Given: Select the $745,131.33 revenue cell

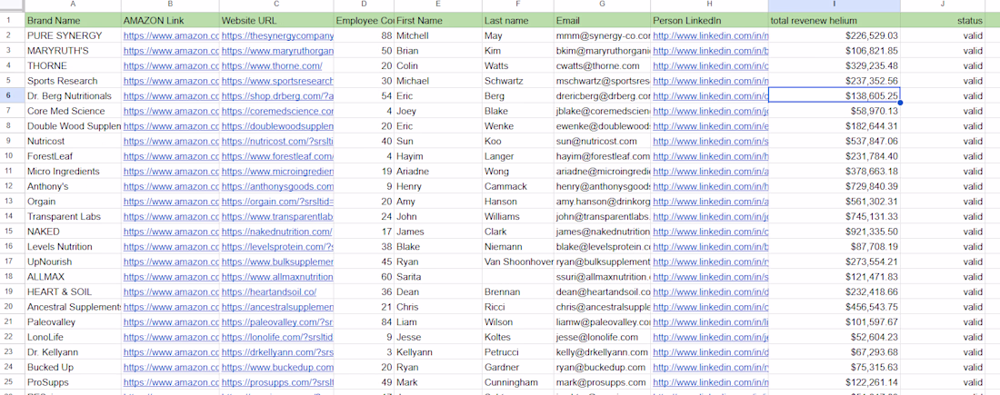Looking at the screenshot, I should (835, 217).
